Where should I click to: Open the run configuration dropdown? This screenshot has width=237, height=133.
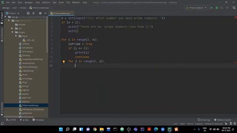point(196,8)
